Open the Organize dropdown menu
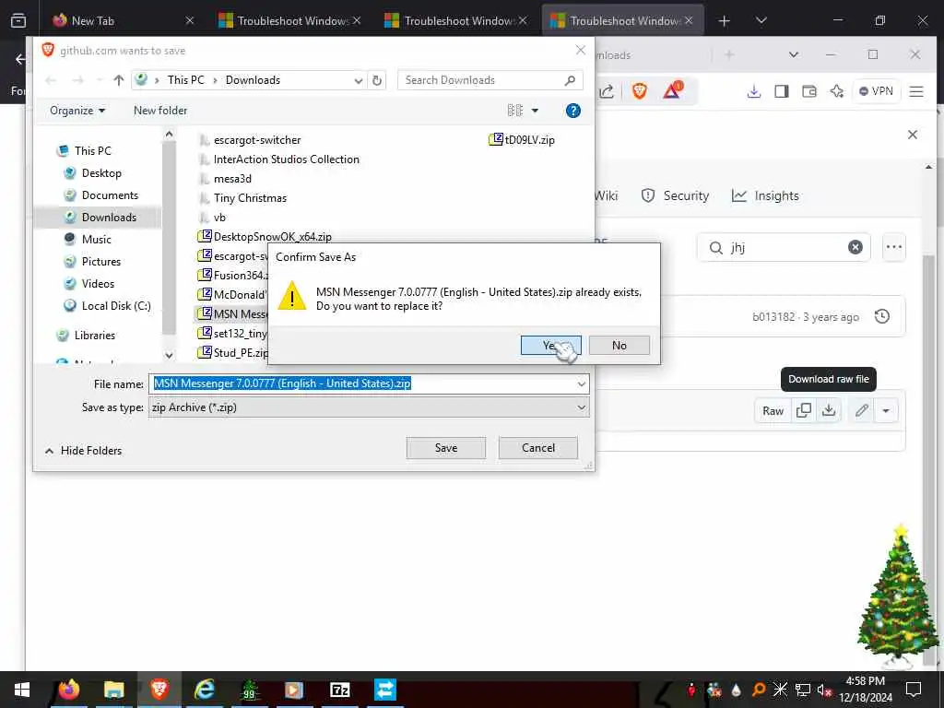944x708 pixels. 77,111
